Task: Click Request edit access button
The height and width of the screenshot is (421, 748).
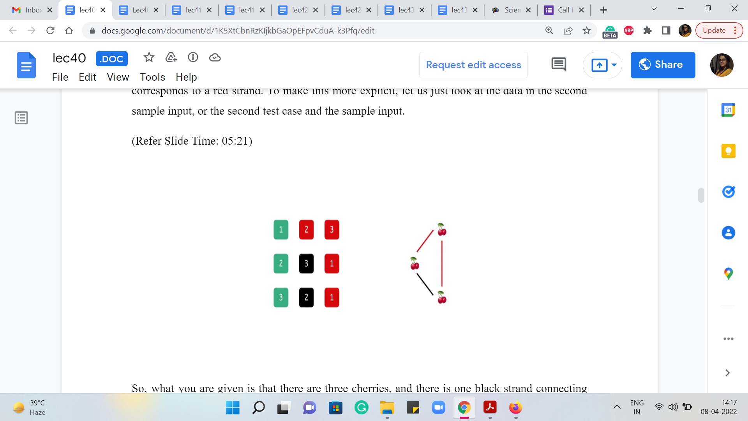Action: (x=473, y=65)
